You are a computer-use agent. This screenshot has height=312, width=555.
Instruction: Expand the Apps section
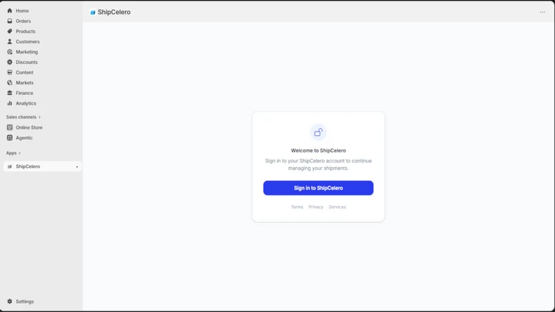tap(13, 153)
